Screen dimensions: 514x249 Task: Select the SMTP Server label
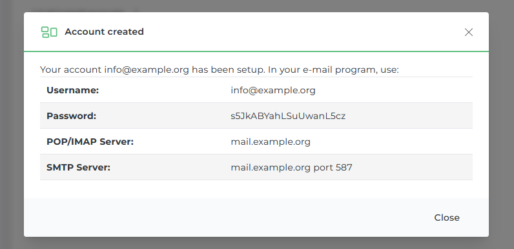click(x=78, y=167)
